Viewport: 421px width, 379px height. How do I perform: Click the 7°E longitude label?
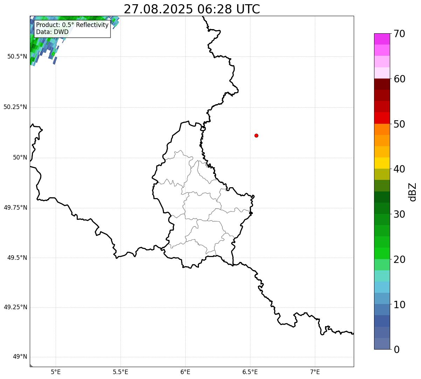pos(315,372)
